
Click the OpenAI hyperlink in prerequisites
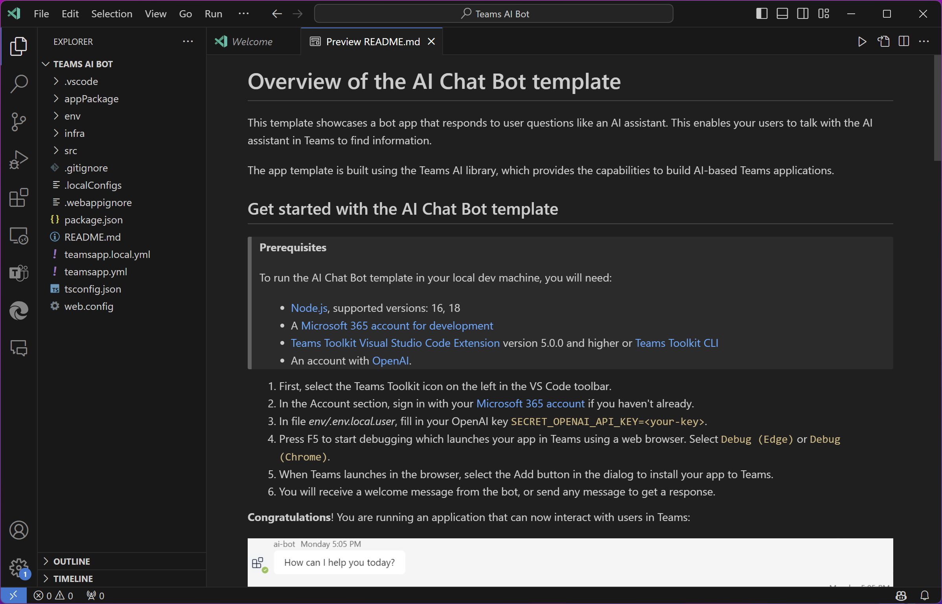(389, 360)
